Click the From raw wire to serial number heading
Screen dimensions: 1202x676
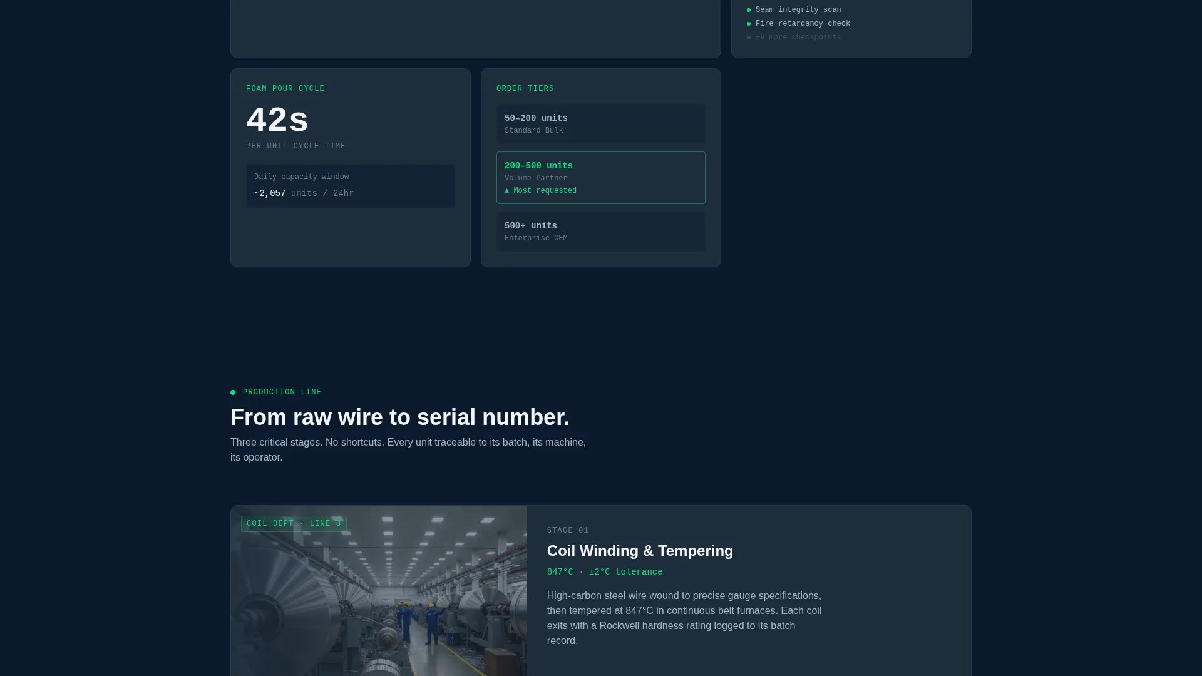pos(400,417)
